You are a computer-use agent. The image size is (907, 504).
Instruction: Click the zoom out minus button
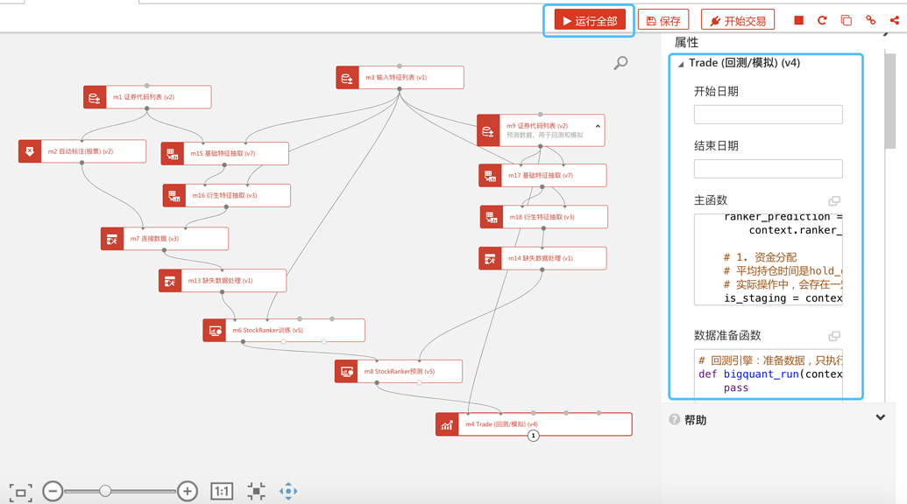coord(53,492)
